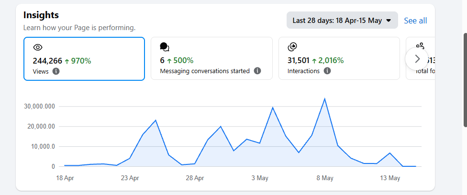Click the chat bubbles messaging icon

(165, 47)
